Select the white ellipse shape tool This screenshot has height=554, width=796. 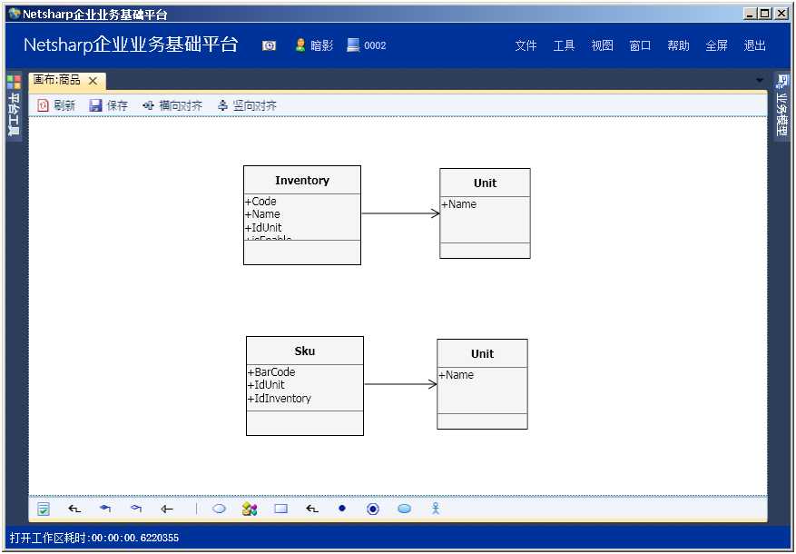(219, 509)
